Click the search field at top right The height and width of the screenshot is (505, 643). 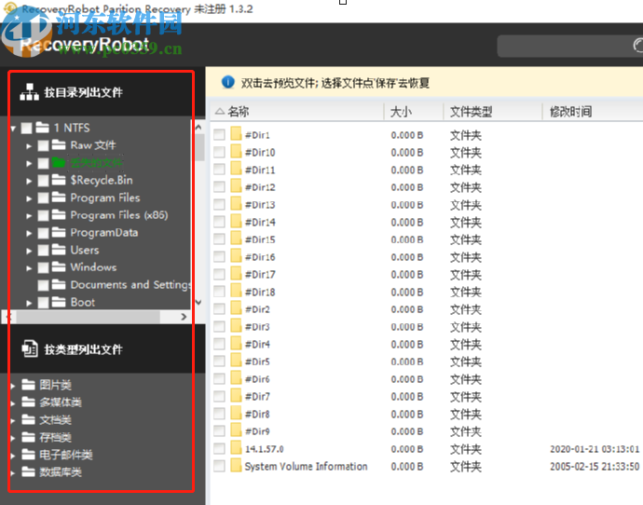coord(568,46)
